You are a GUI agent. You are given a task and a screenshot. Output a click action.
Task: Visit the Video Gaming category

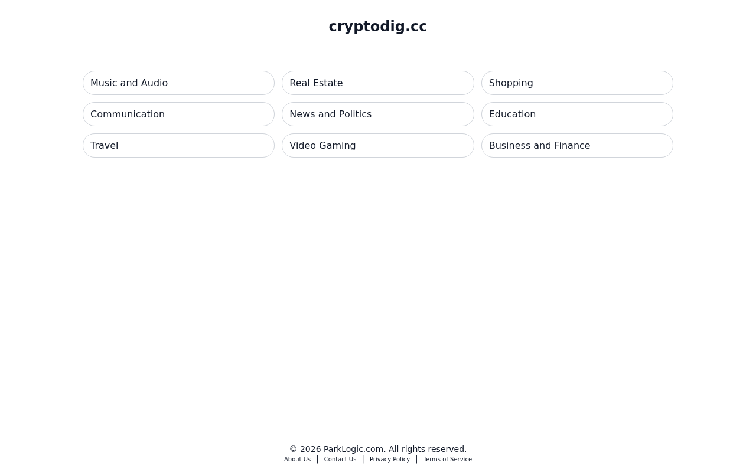(378, 146)
